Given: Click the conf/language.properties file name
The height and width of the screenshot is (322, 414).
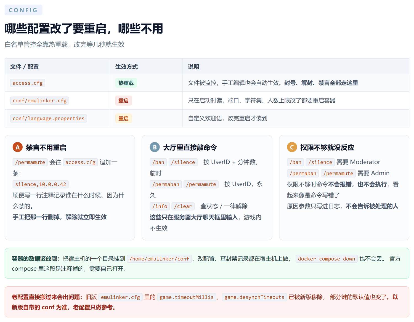Looking at the screenshot, I should [x=49, y=118].
